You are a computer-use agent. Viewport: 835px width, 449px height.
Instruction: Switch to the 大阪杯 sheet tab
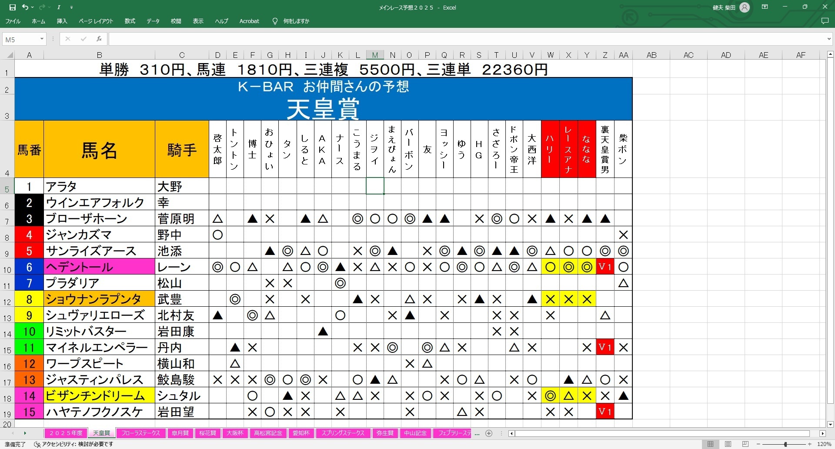235,433
